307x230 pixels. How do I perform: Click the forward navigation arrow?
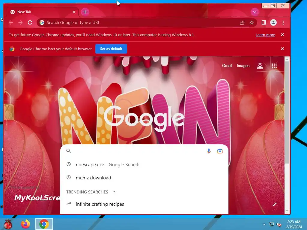coord(20,23)
